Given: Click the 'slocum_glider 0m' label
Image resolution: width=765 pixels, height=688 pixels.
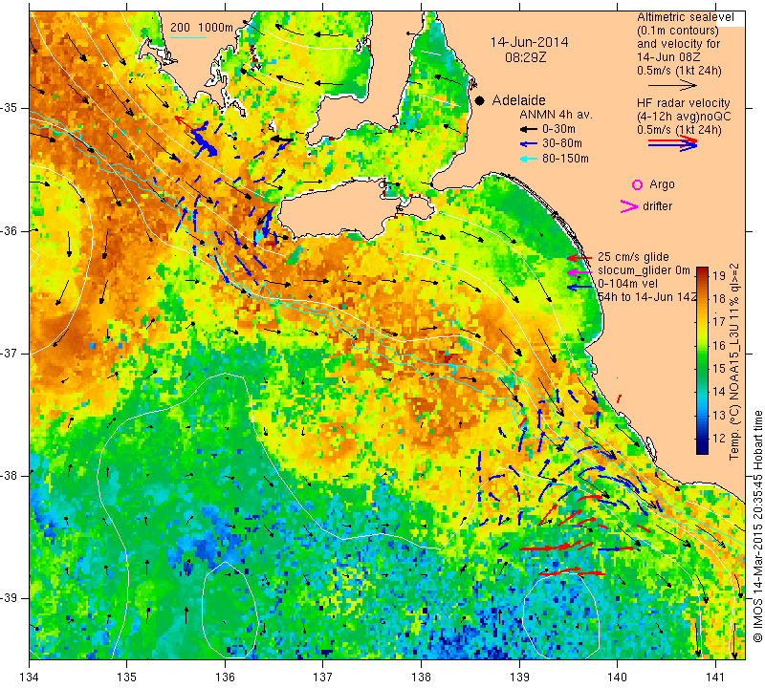Looking at the screenshot, I should [644, 270].
